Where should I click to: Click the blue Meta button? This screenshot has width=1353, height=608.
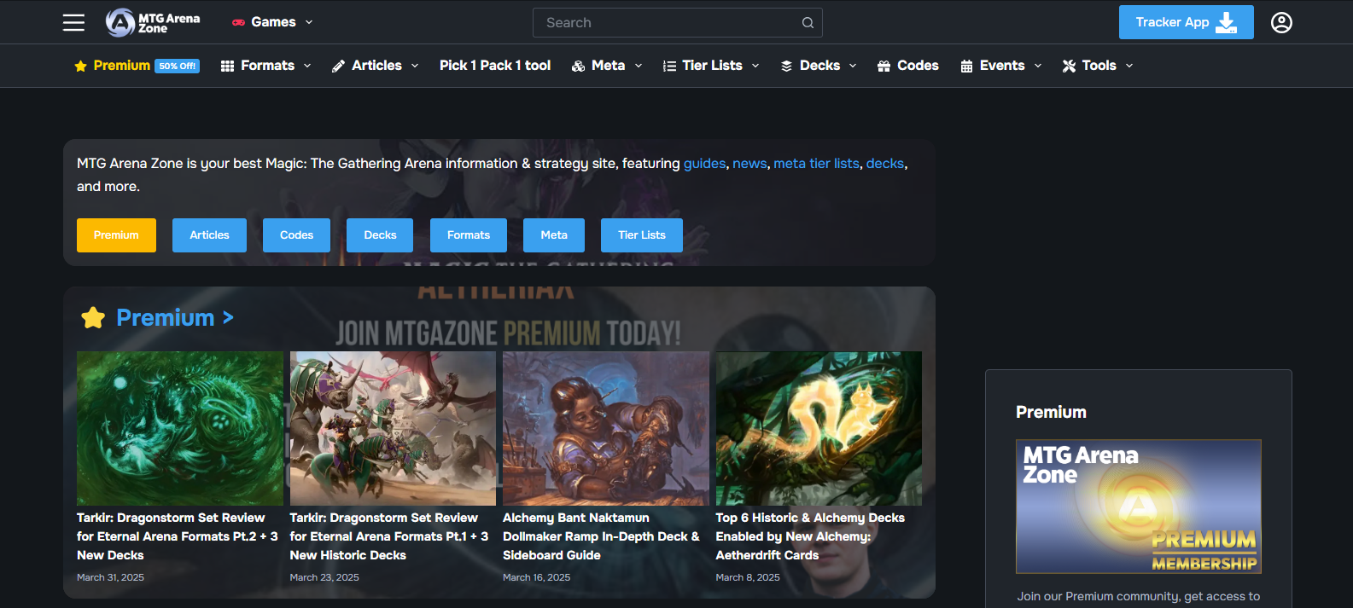pos(554,235)
